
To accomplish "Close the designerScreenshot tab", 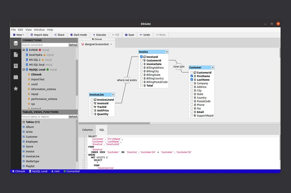I will [x=111, y=44].
